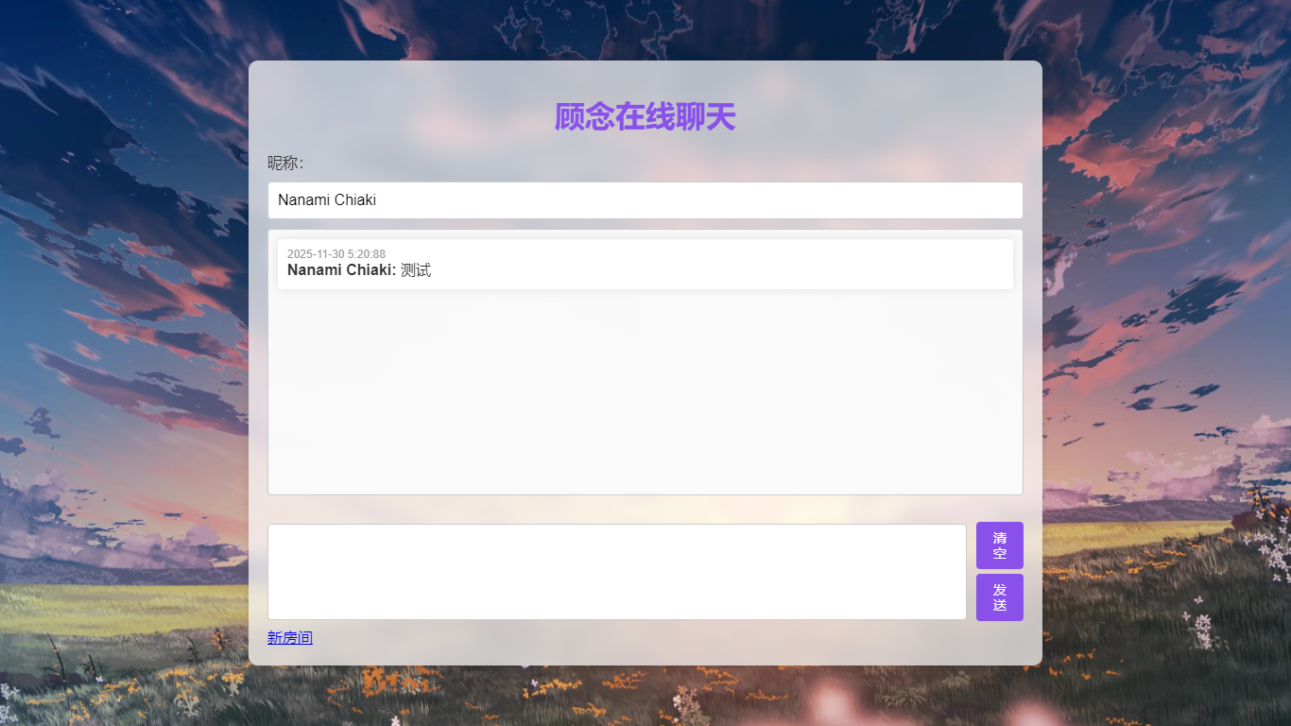Click inside the empty message composition box
Image resolution: width=1291 pixels, height=726 pixels.
[617, 571]
